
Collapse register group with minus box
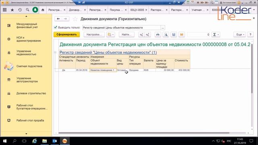coord(55,52)
